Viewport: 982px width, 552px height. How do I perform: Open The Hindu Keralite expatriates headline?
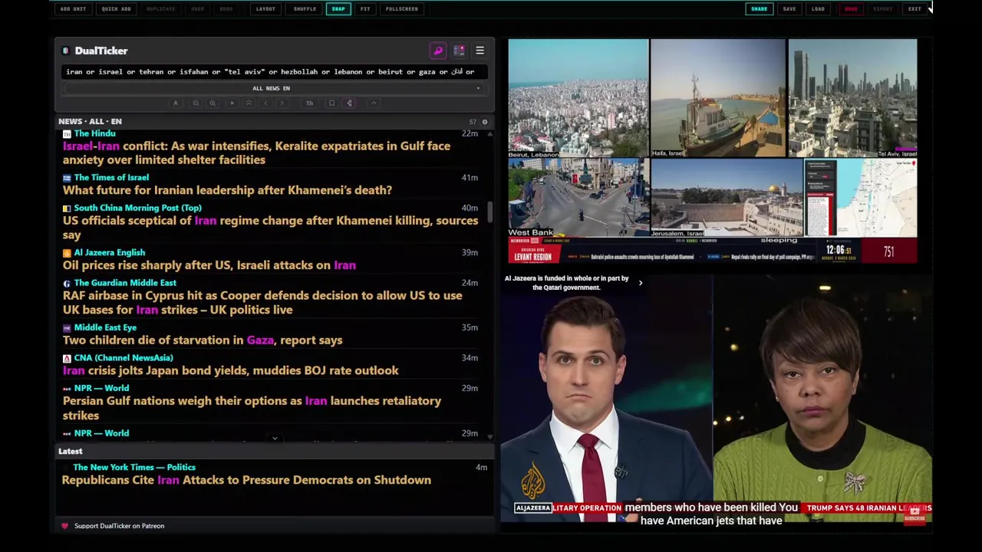click(x=256, y=153)
